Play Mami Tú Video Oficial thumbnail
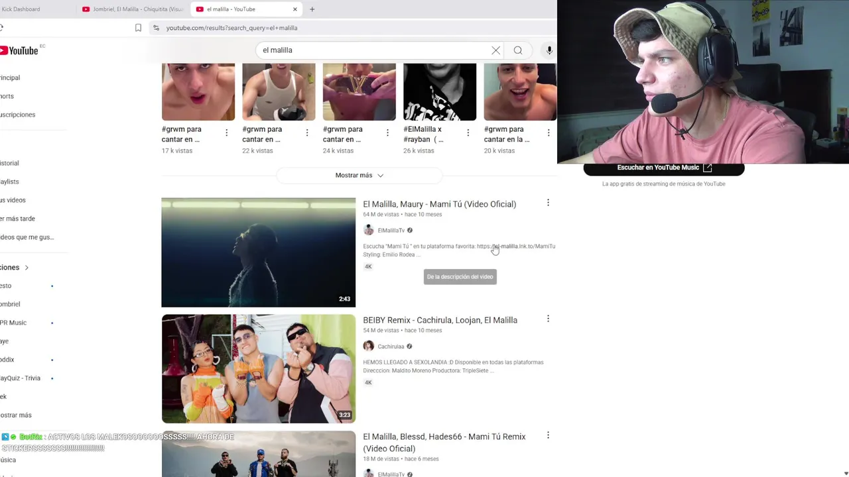This screenshot has width=849, height=477. click(259, 252)
